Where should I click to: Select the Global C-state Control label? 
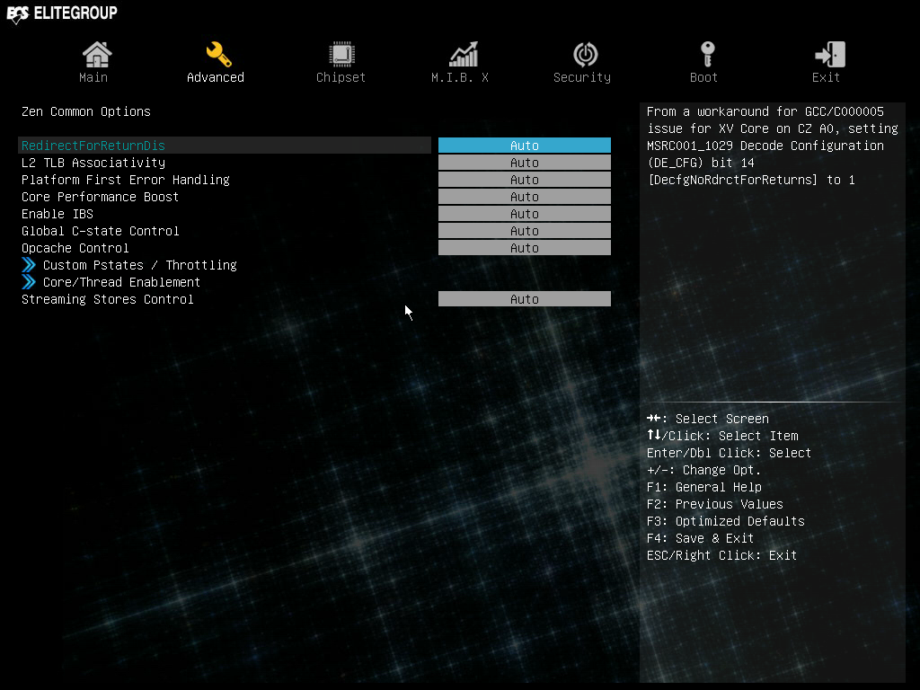(x=101, y=231)
